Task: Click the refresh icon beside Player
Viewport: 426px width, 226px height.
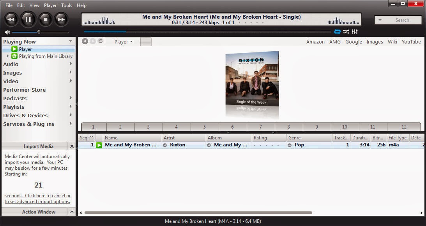Action: (101, 41)
